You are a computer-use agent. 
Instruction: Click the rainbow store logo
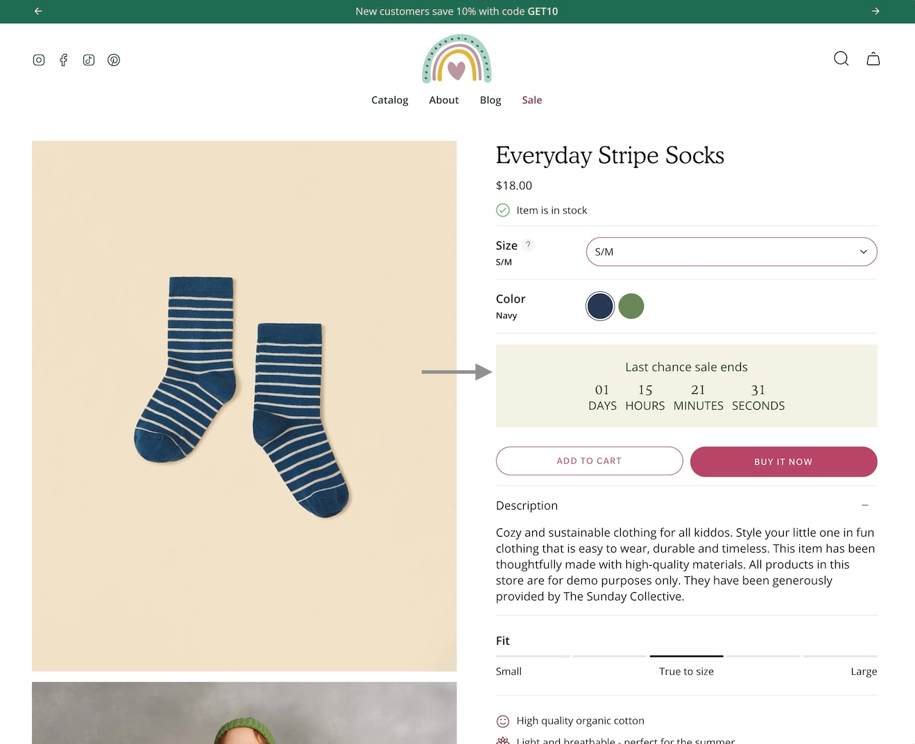click(x=456, y=59)
